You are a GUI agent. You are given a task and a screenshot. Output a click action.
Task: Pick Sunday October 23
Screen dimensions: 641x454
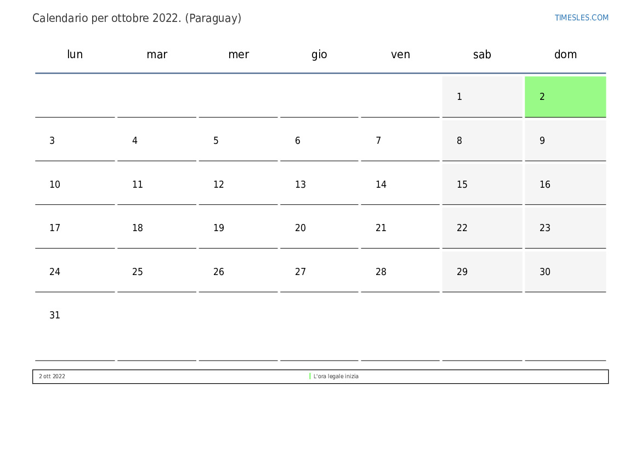pos(565,228)
